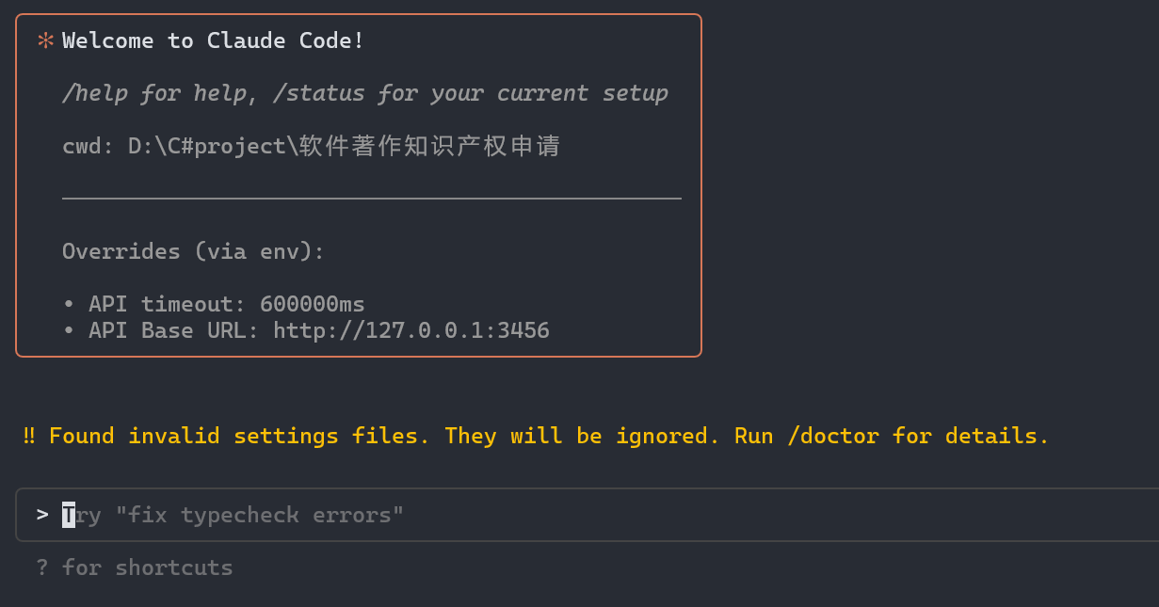Click the highlighted block cursor on letter T

click(x=69, y=515)
